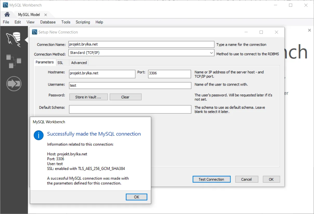Open the View menu
314x214 pixels.
point(30,22)
